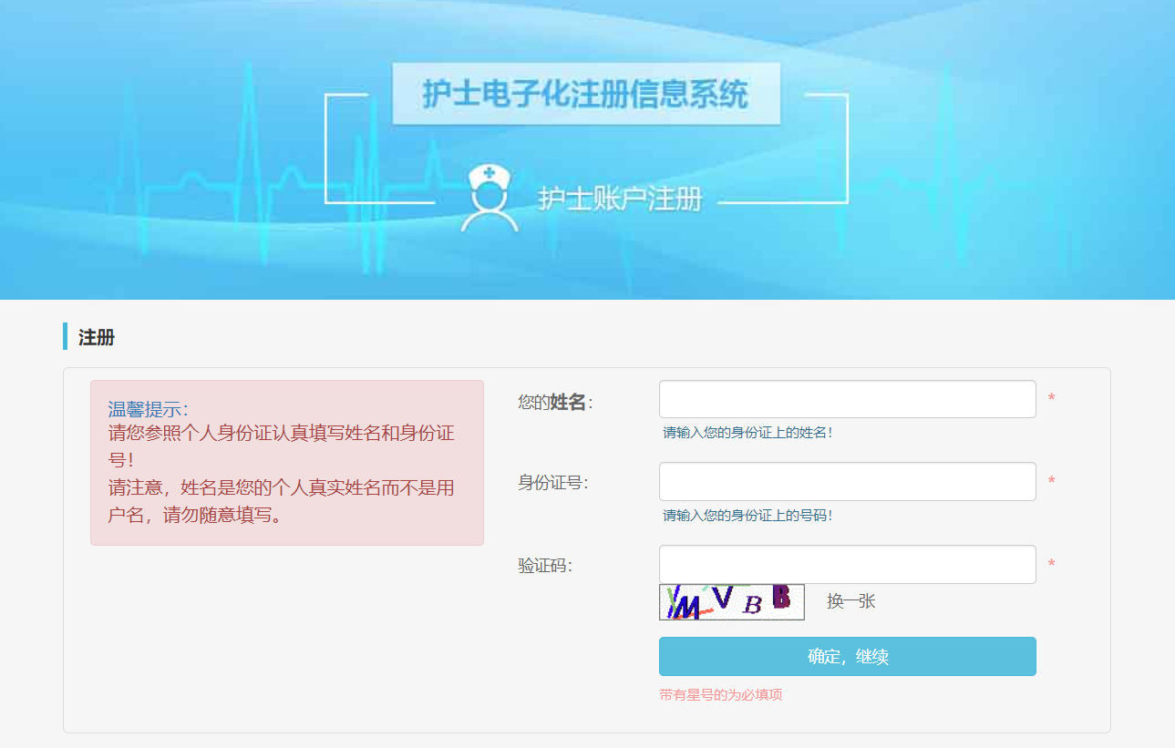The image size is (1175, 748).
Task: Click the hint 请输入您的身份证上的号码
Action: [x=747, y=516]
